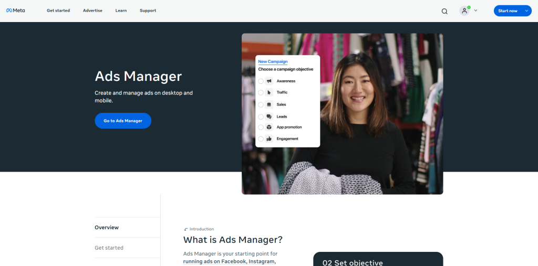The image size is (538, 266).
Task: Open the Learn menu
Action: (x=121, y=10)
